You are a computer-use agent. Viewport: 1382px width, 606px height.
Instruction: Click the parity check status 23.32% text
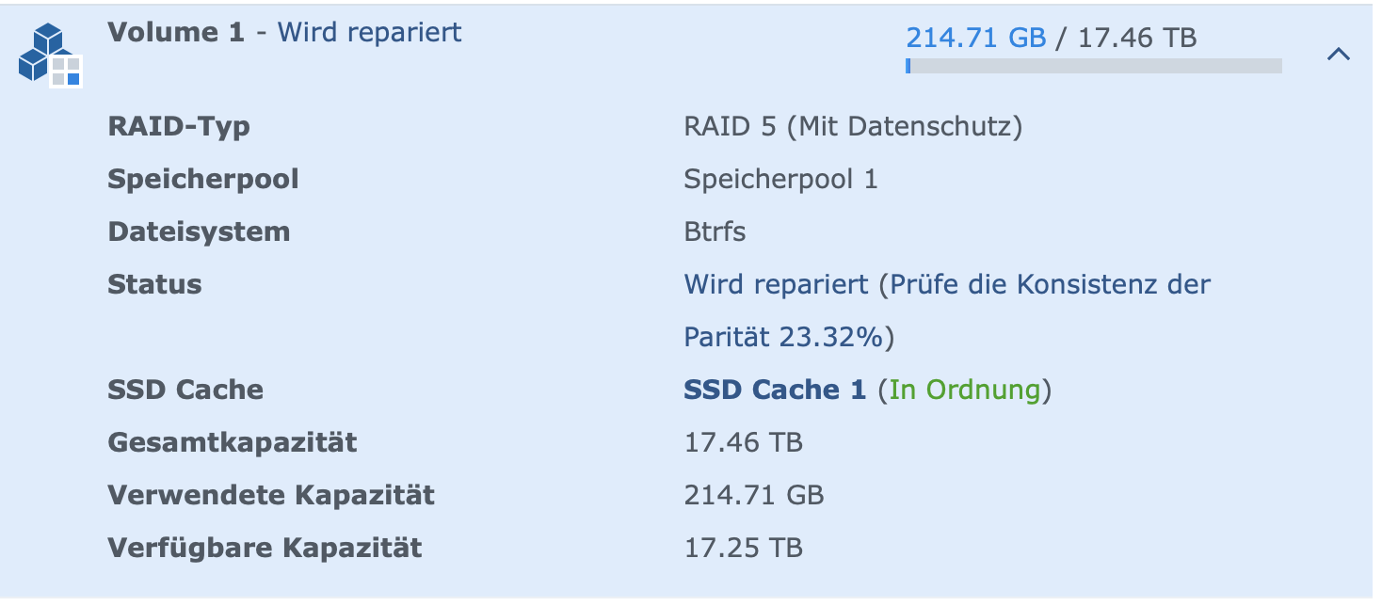(x=789, y=337)
